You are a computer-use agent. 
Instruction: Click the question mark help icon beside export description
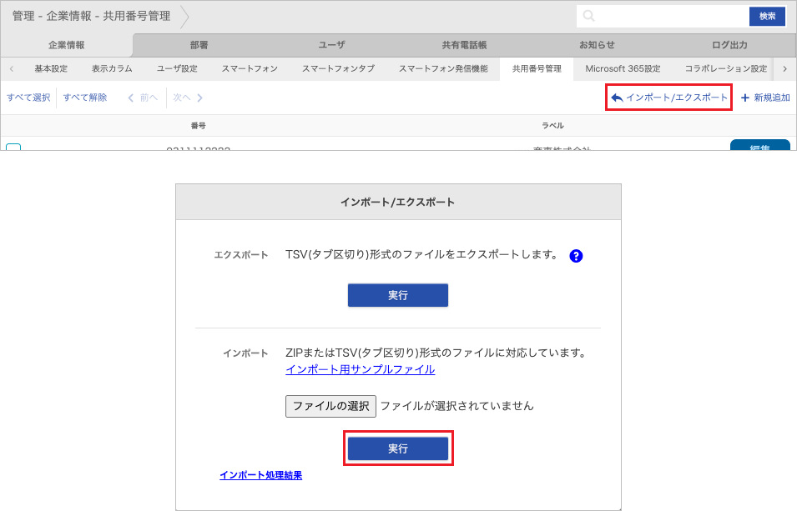coord(576,256)
